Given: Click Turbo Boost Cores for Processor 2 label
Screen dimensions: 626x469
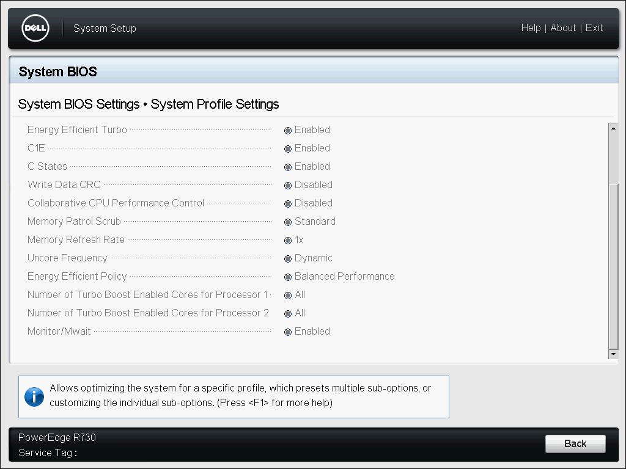Looking at the screenshot, I should click(x=148, y=313).
